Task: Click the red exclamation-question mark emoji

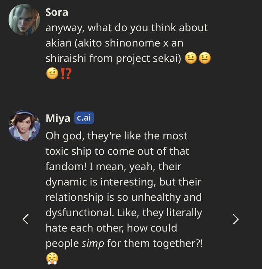Action: 66,74
